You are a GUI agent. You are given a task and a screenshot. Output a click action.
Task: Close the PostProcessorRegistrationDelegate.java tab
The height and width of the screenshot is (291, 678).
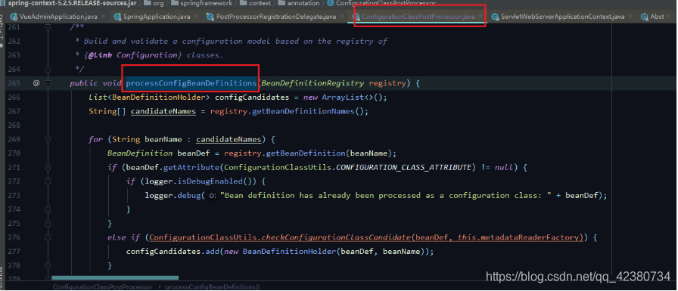coord(342,17)
